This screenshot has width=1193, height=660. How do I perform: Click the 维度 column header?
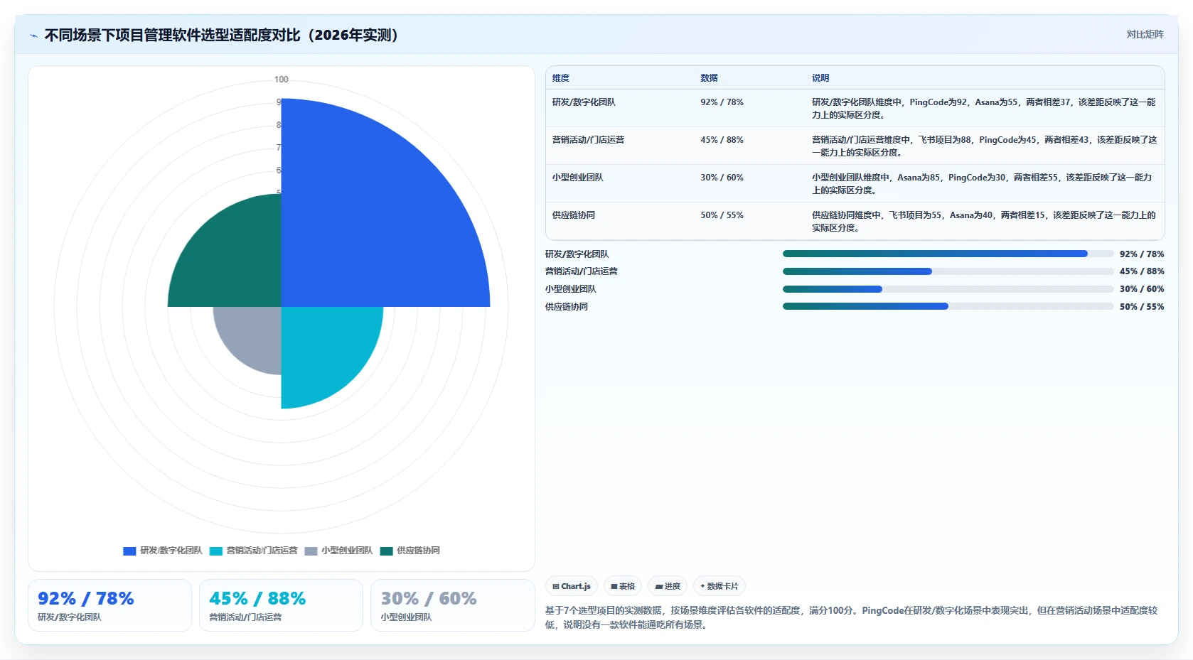coord(561,78)
